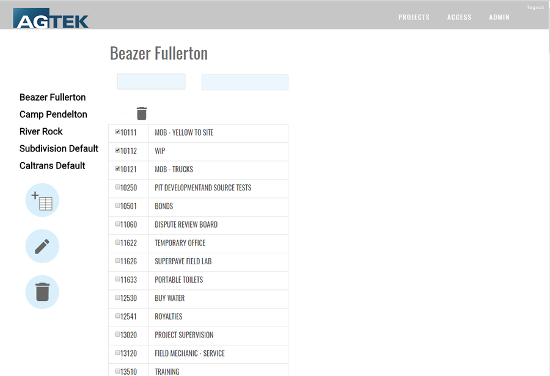Open the MOB - YELLOW TO SITE cost code

click(x=185, y=132)
